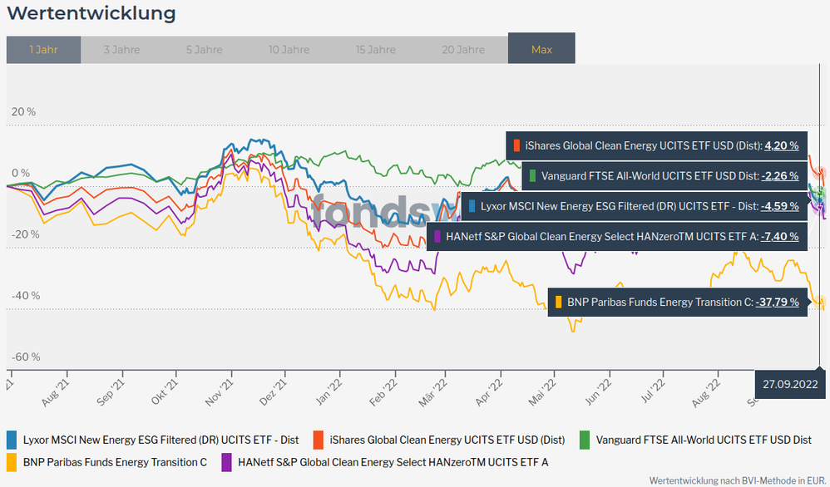Select the 1 Jahr time range tab

pyautogui.click(x=43, y=49)
